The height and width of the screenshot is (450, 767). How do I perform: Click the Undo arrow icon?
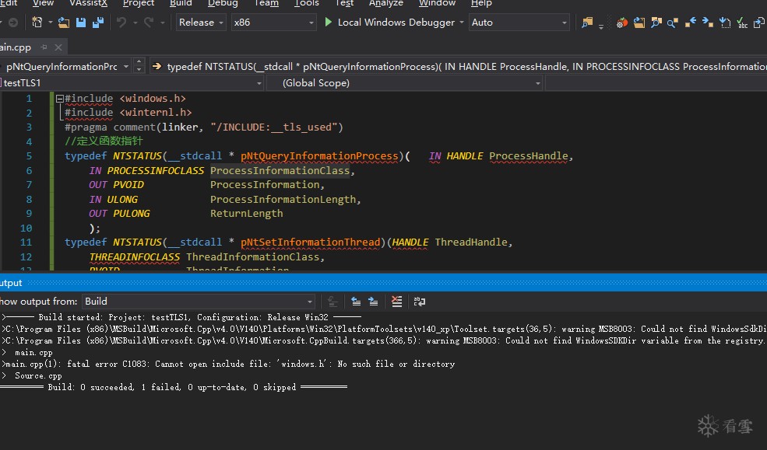coord(121,23)
